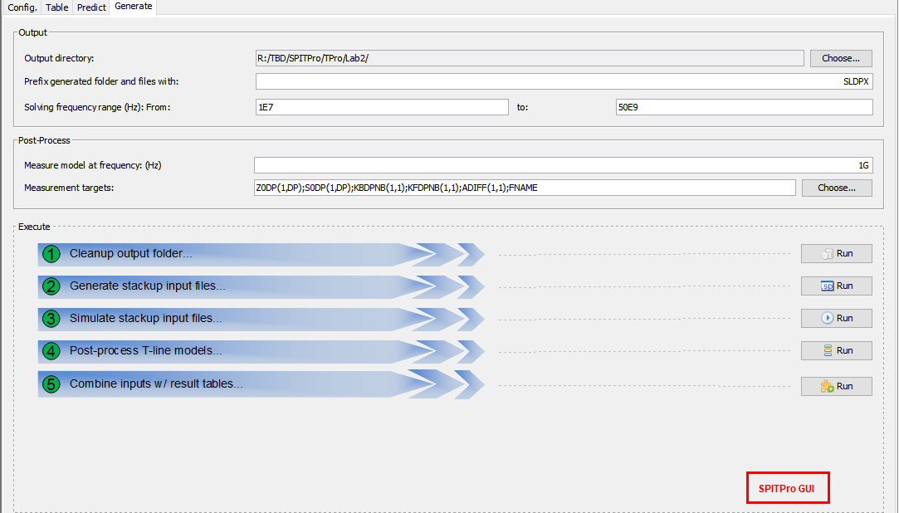Select the Generate tab

(134, 7)
